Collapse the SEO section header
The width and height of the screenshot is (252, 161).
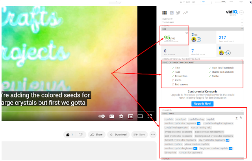click(x=202, y=29)
